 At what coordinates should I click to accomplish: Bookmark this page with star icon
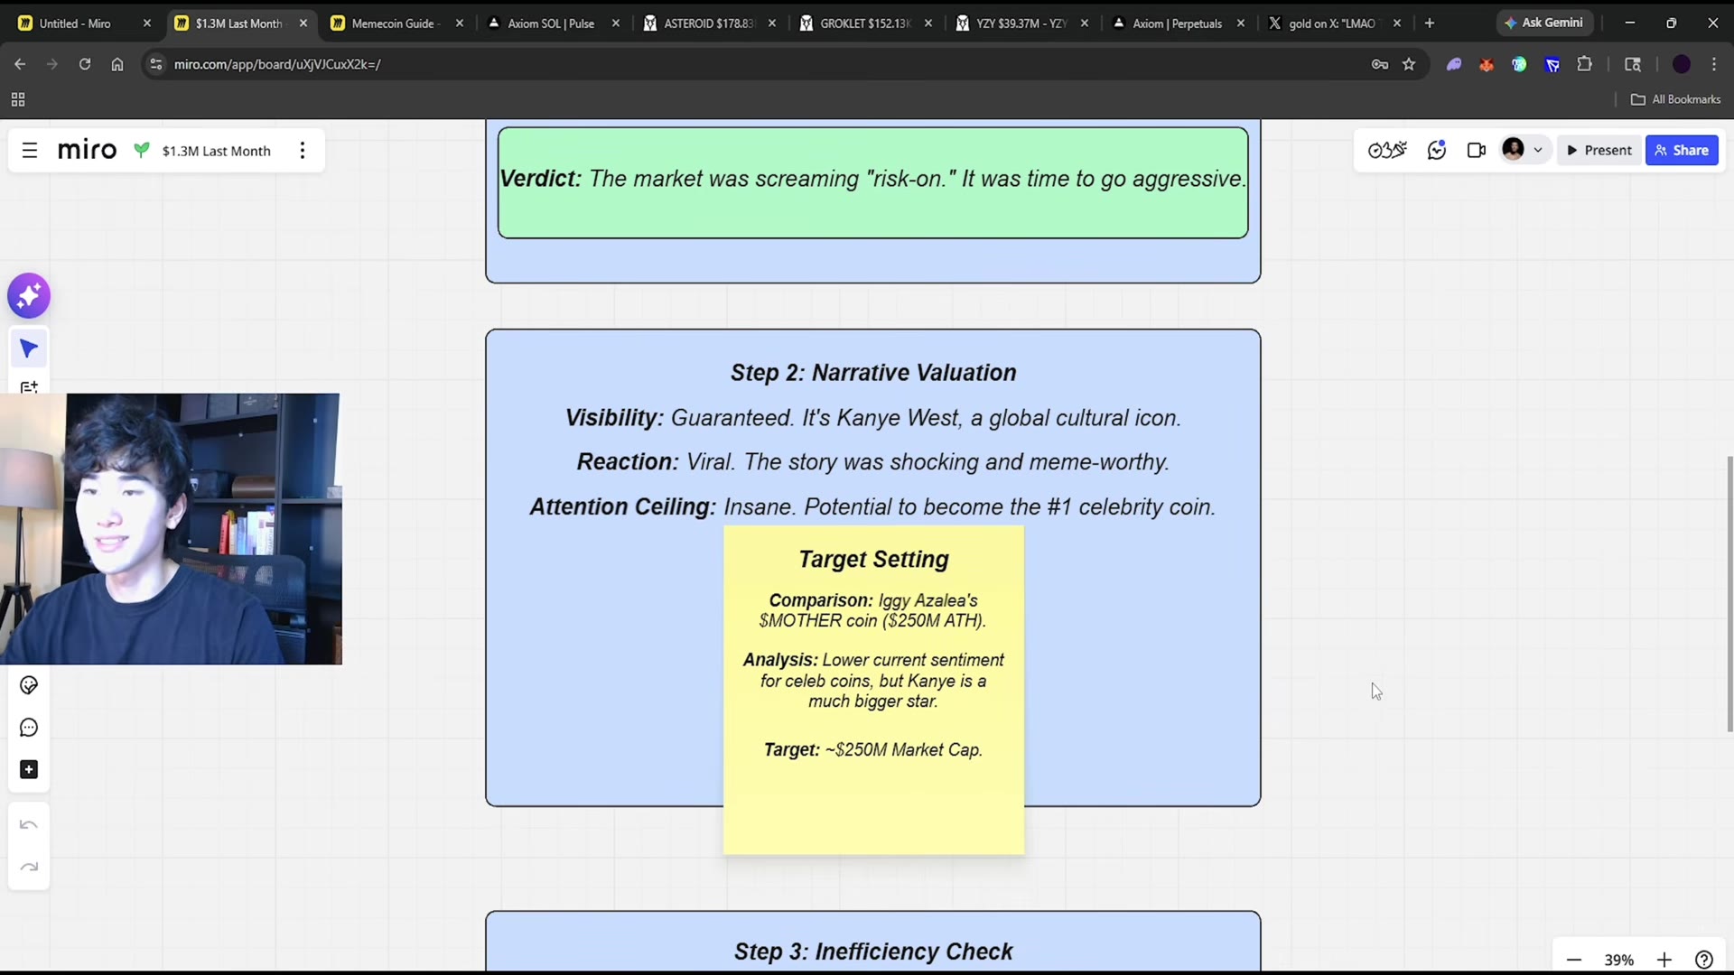1409,64
